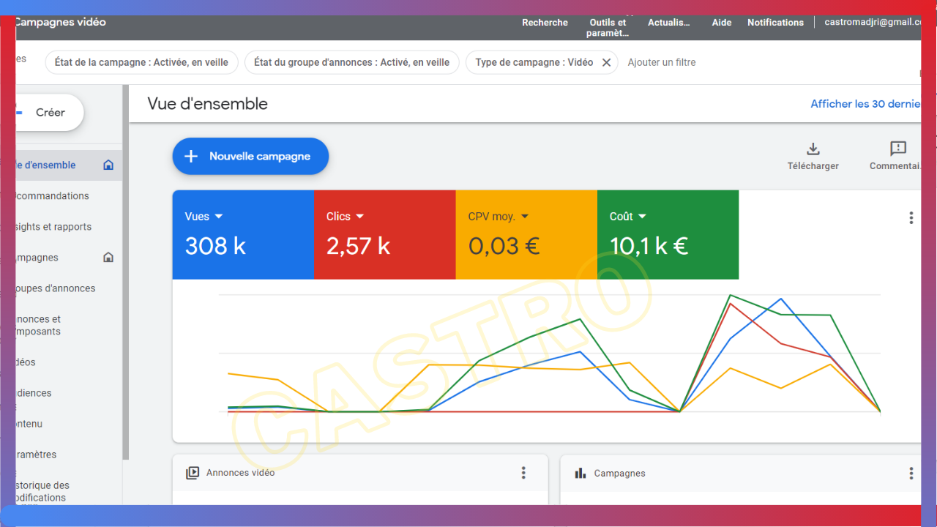Click the Créer button
The height and width of the screenshot is (527, 937).
(x=50, y=113)
